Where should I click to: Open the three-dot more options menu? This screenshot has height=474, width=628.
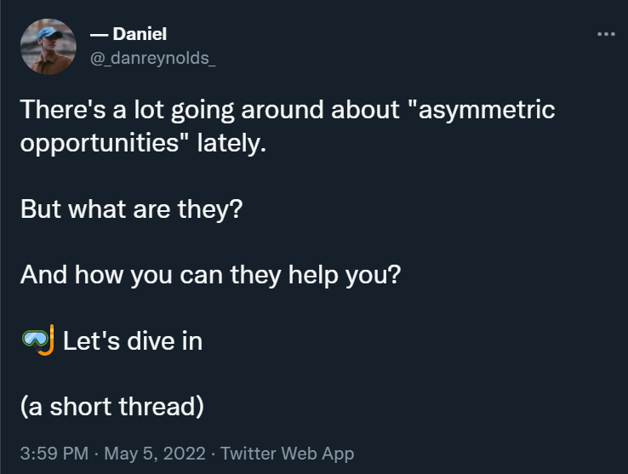605,34
